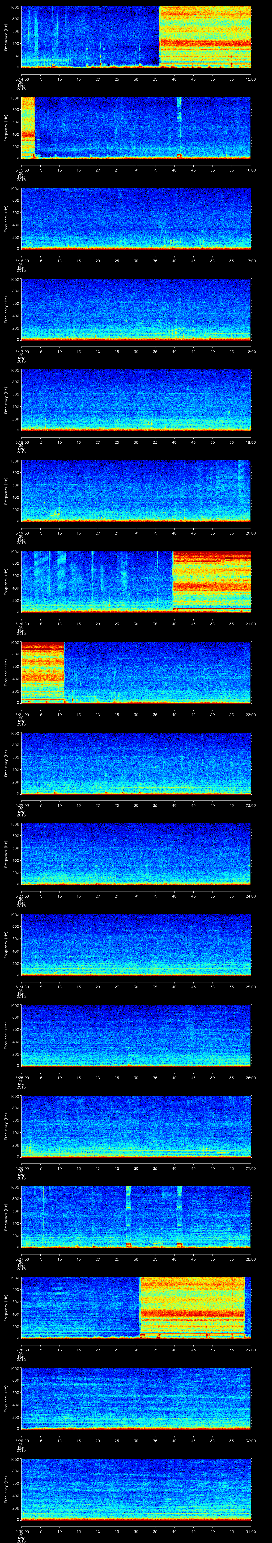Click the 31:00 end time label
The width and height of the screenshot is (272, 1543).
click(250, 1532)
